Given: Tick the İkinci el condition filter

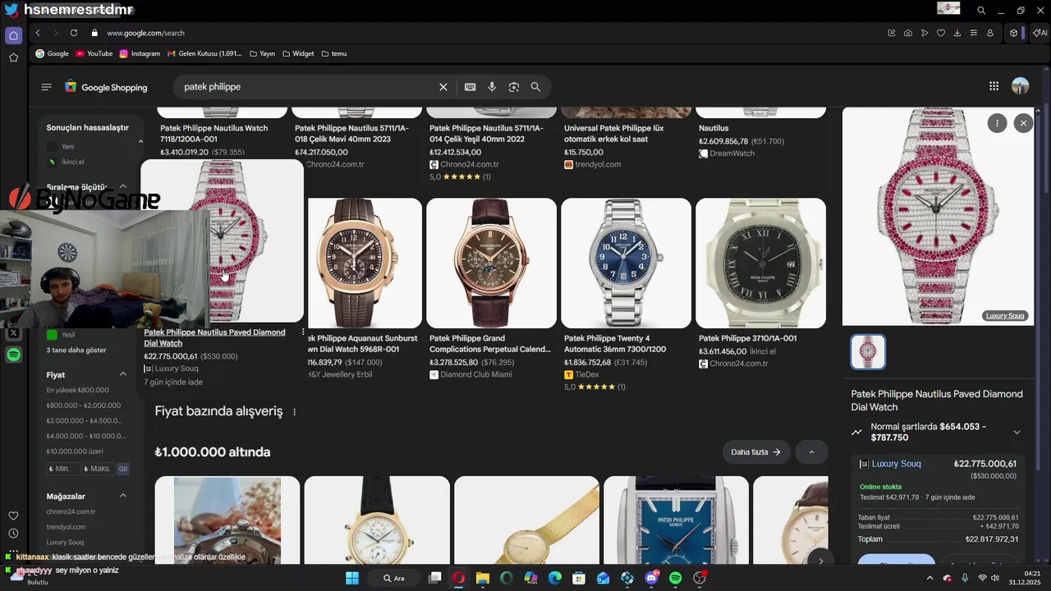Looking at the screenshot, I should 52,162.
